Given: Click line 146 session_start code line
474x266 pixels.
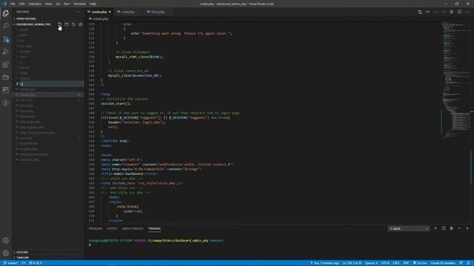Looking at the screenshot, I should click(116, 103).
